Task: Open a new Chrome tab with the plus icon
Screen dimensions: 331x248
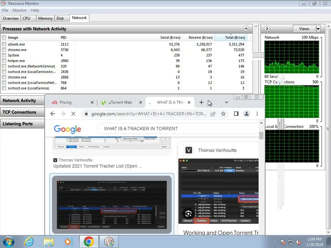Action: click(201, 102)
